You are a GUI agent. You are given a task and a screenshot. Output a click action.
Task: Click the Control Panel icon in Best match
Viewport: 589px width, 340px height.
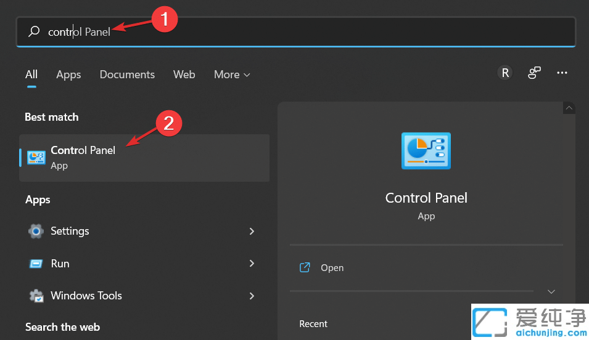36,158
